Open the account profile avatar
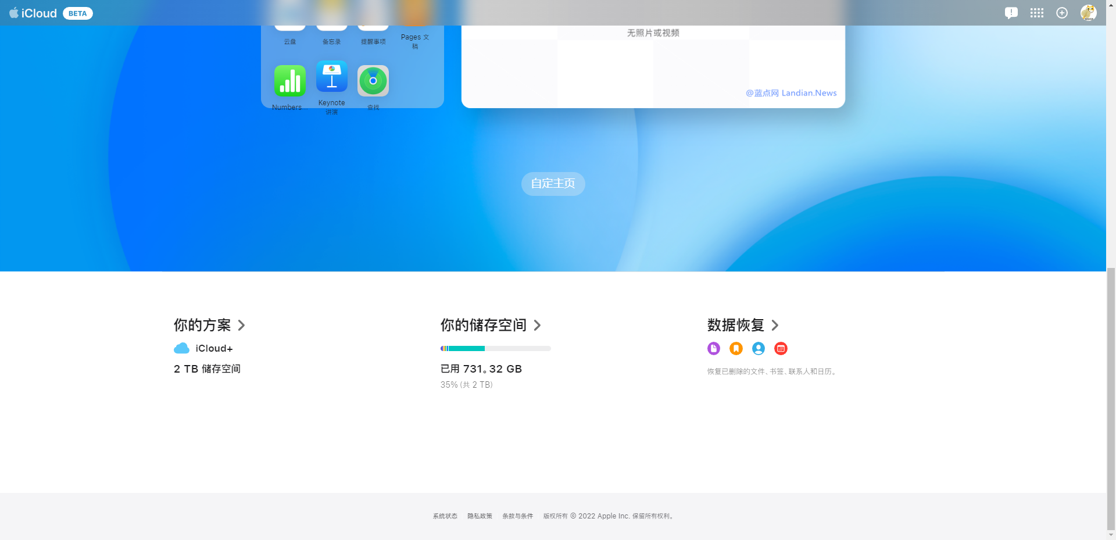The height and width of the screenshot is (540, 1116). (x=1088, y=13)
